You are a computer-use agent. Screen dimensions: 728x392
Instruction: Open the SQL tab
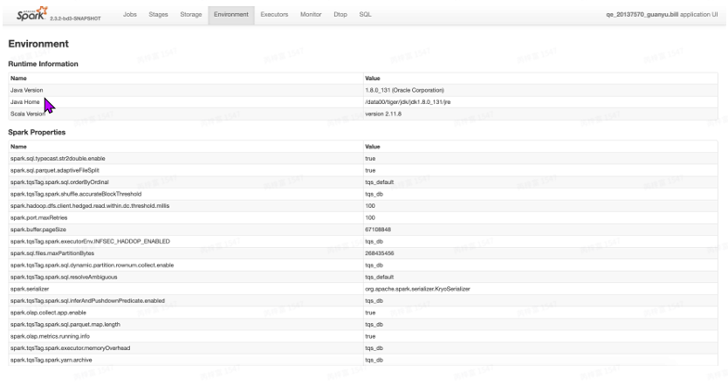tap(365, 14)
